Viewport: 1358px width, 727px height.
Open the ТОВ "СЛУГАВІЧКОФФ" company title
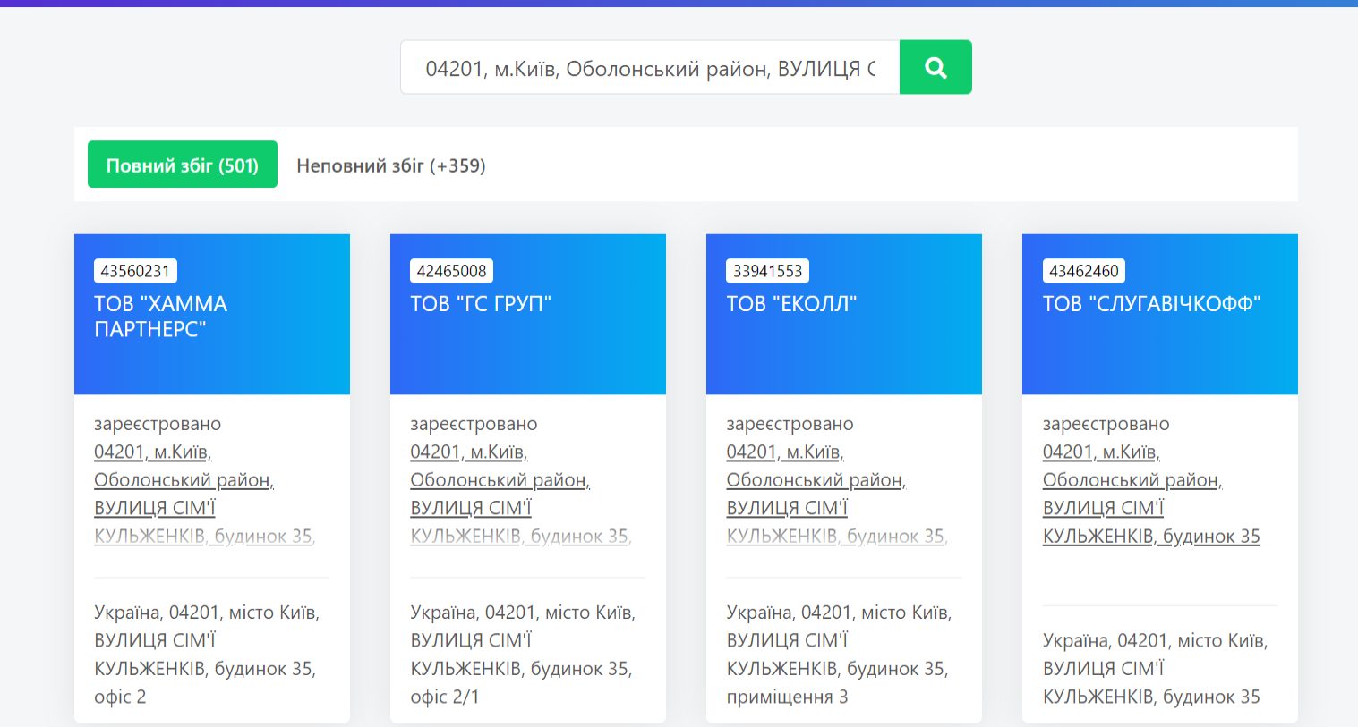[1151, 304]
